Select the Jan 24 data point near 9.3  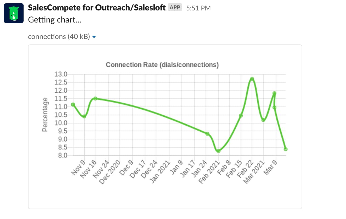click(207, 134)
